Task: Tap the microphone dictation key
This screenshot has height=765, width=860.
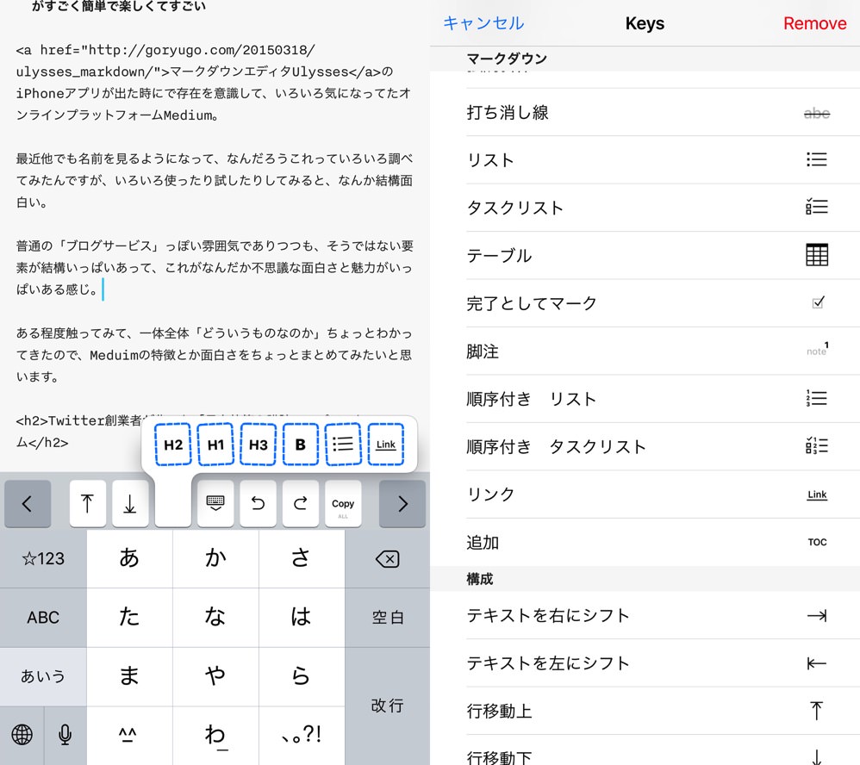Action: click(x=65, y=735)
